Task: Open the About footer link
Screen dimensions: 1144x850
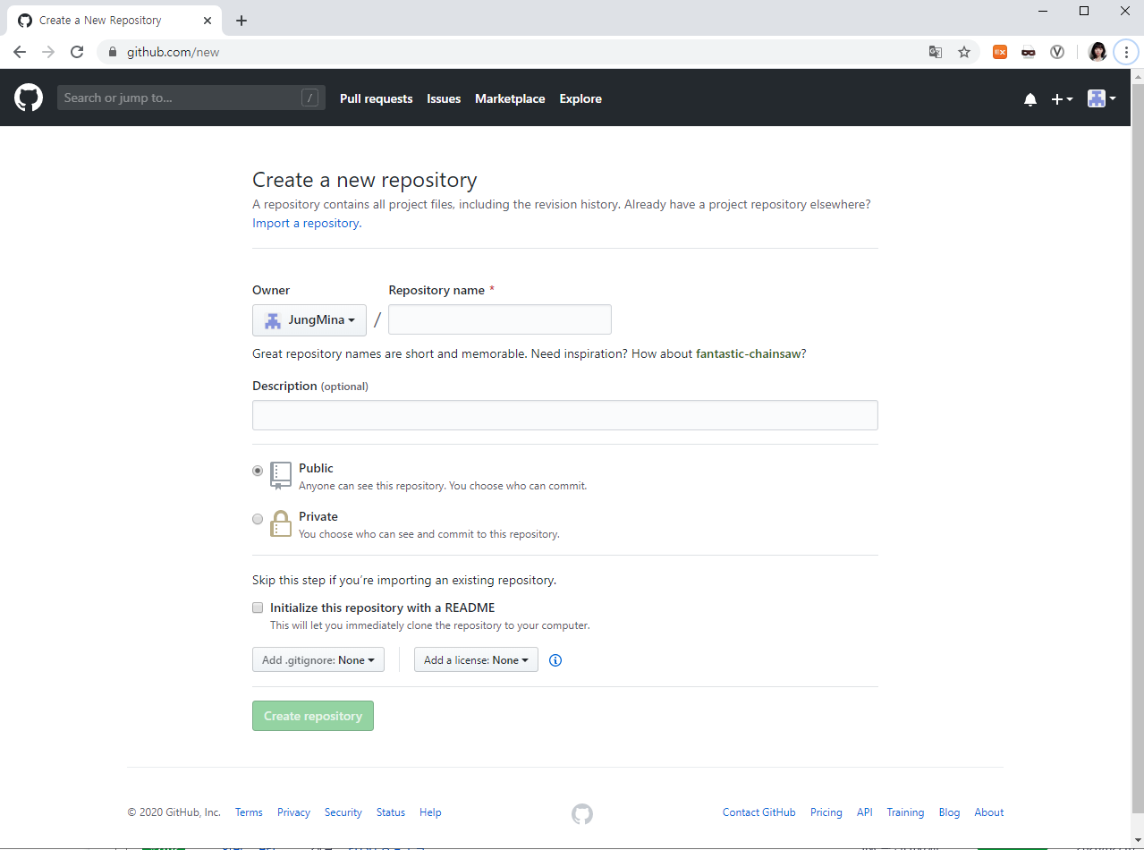Action: 989,812
